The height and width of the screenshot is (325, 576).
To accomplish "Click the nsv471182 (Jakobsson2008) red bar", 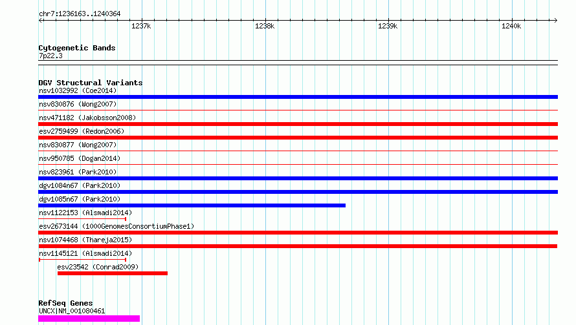I will [298, 124].
